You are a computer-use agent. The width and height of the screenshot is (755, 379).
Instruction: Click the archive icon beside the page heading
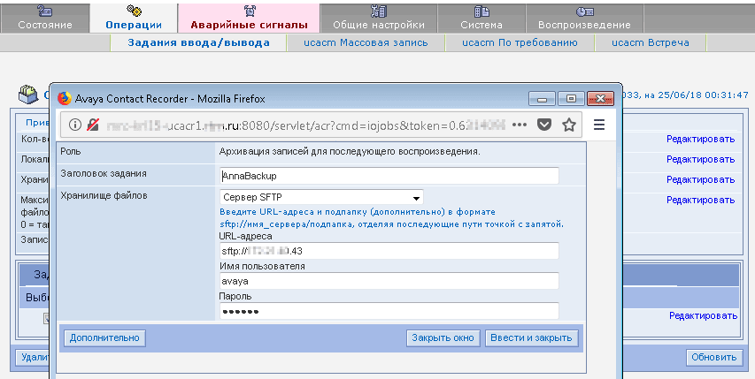[28, 95]
